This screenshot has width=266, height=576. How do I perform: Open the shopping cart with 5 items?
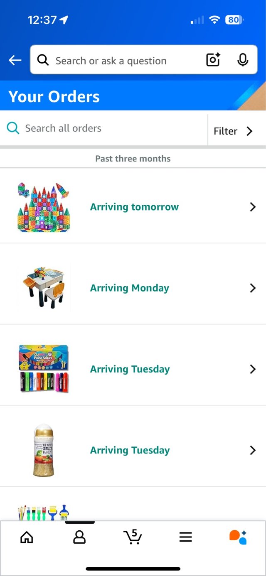coord(133,537)
